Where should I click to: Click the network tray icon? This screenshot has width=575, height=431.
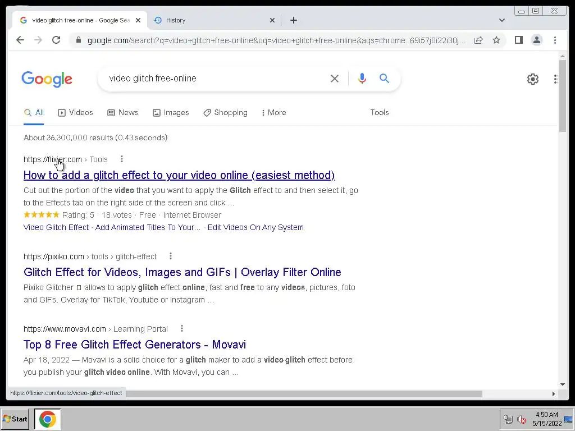pos(508,419)
